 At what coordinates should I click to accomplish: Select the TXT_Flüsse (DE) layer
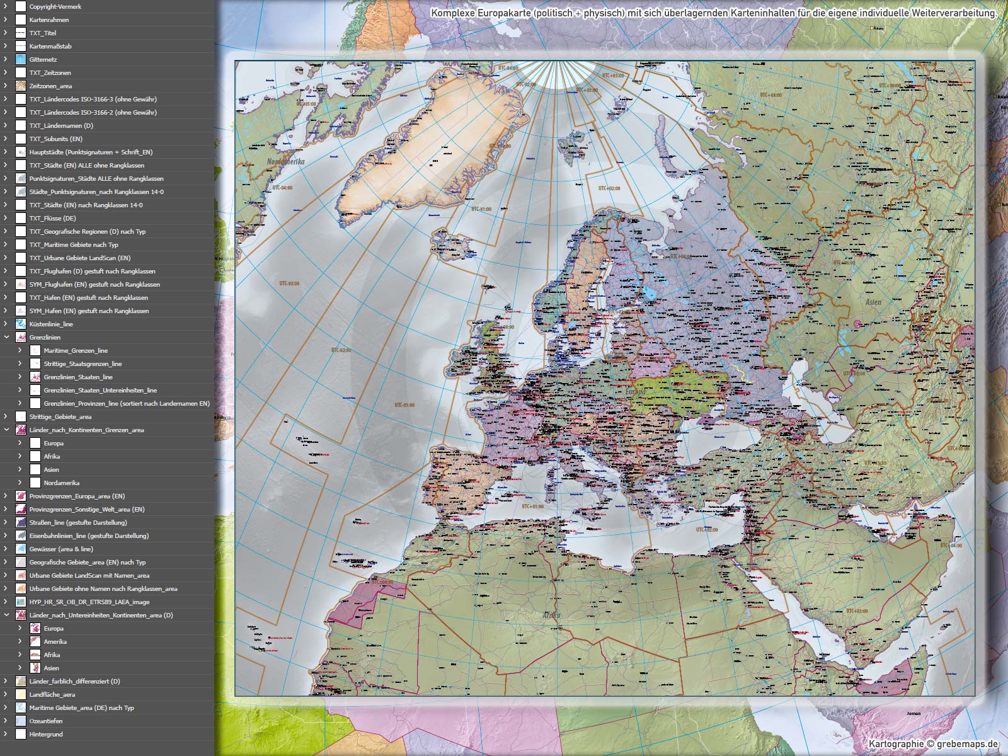point(53,218)
